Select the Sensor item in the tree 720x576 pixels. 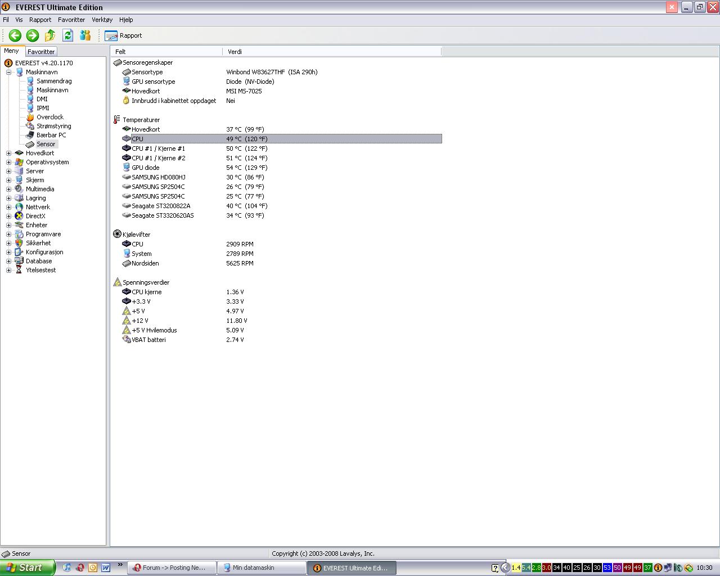[x=46, y=144]
